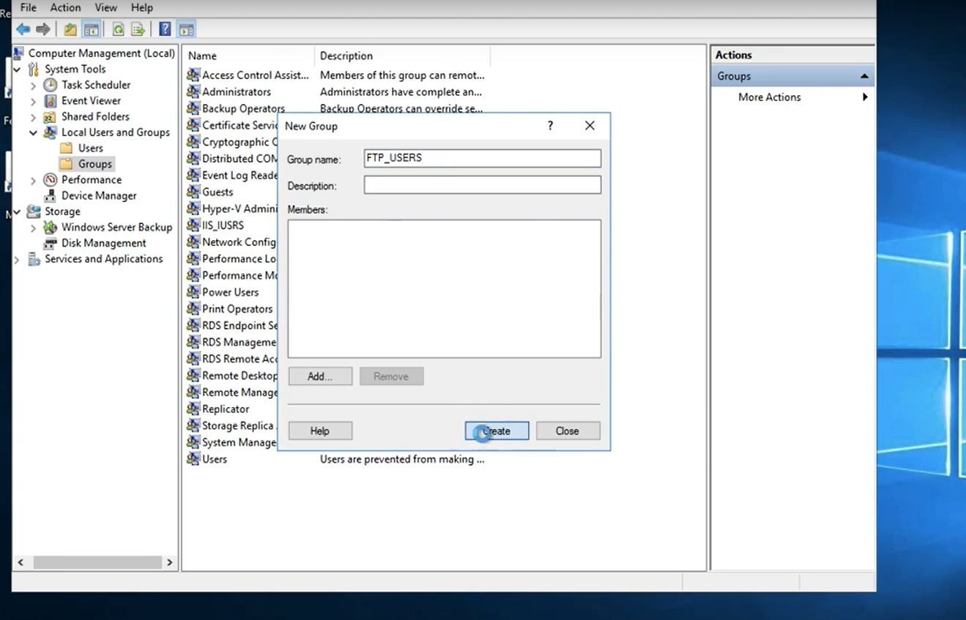Click "Users are prevented from making" description
The width and height of the screenshot is (966, 620).
pyautogui.click(x=402, y=459)
